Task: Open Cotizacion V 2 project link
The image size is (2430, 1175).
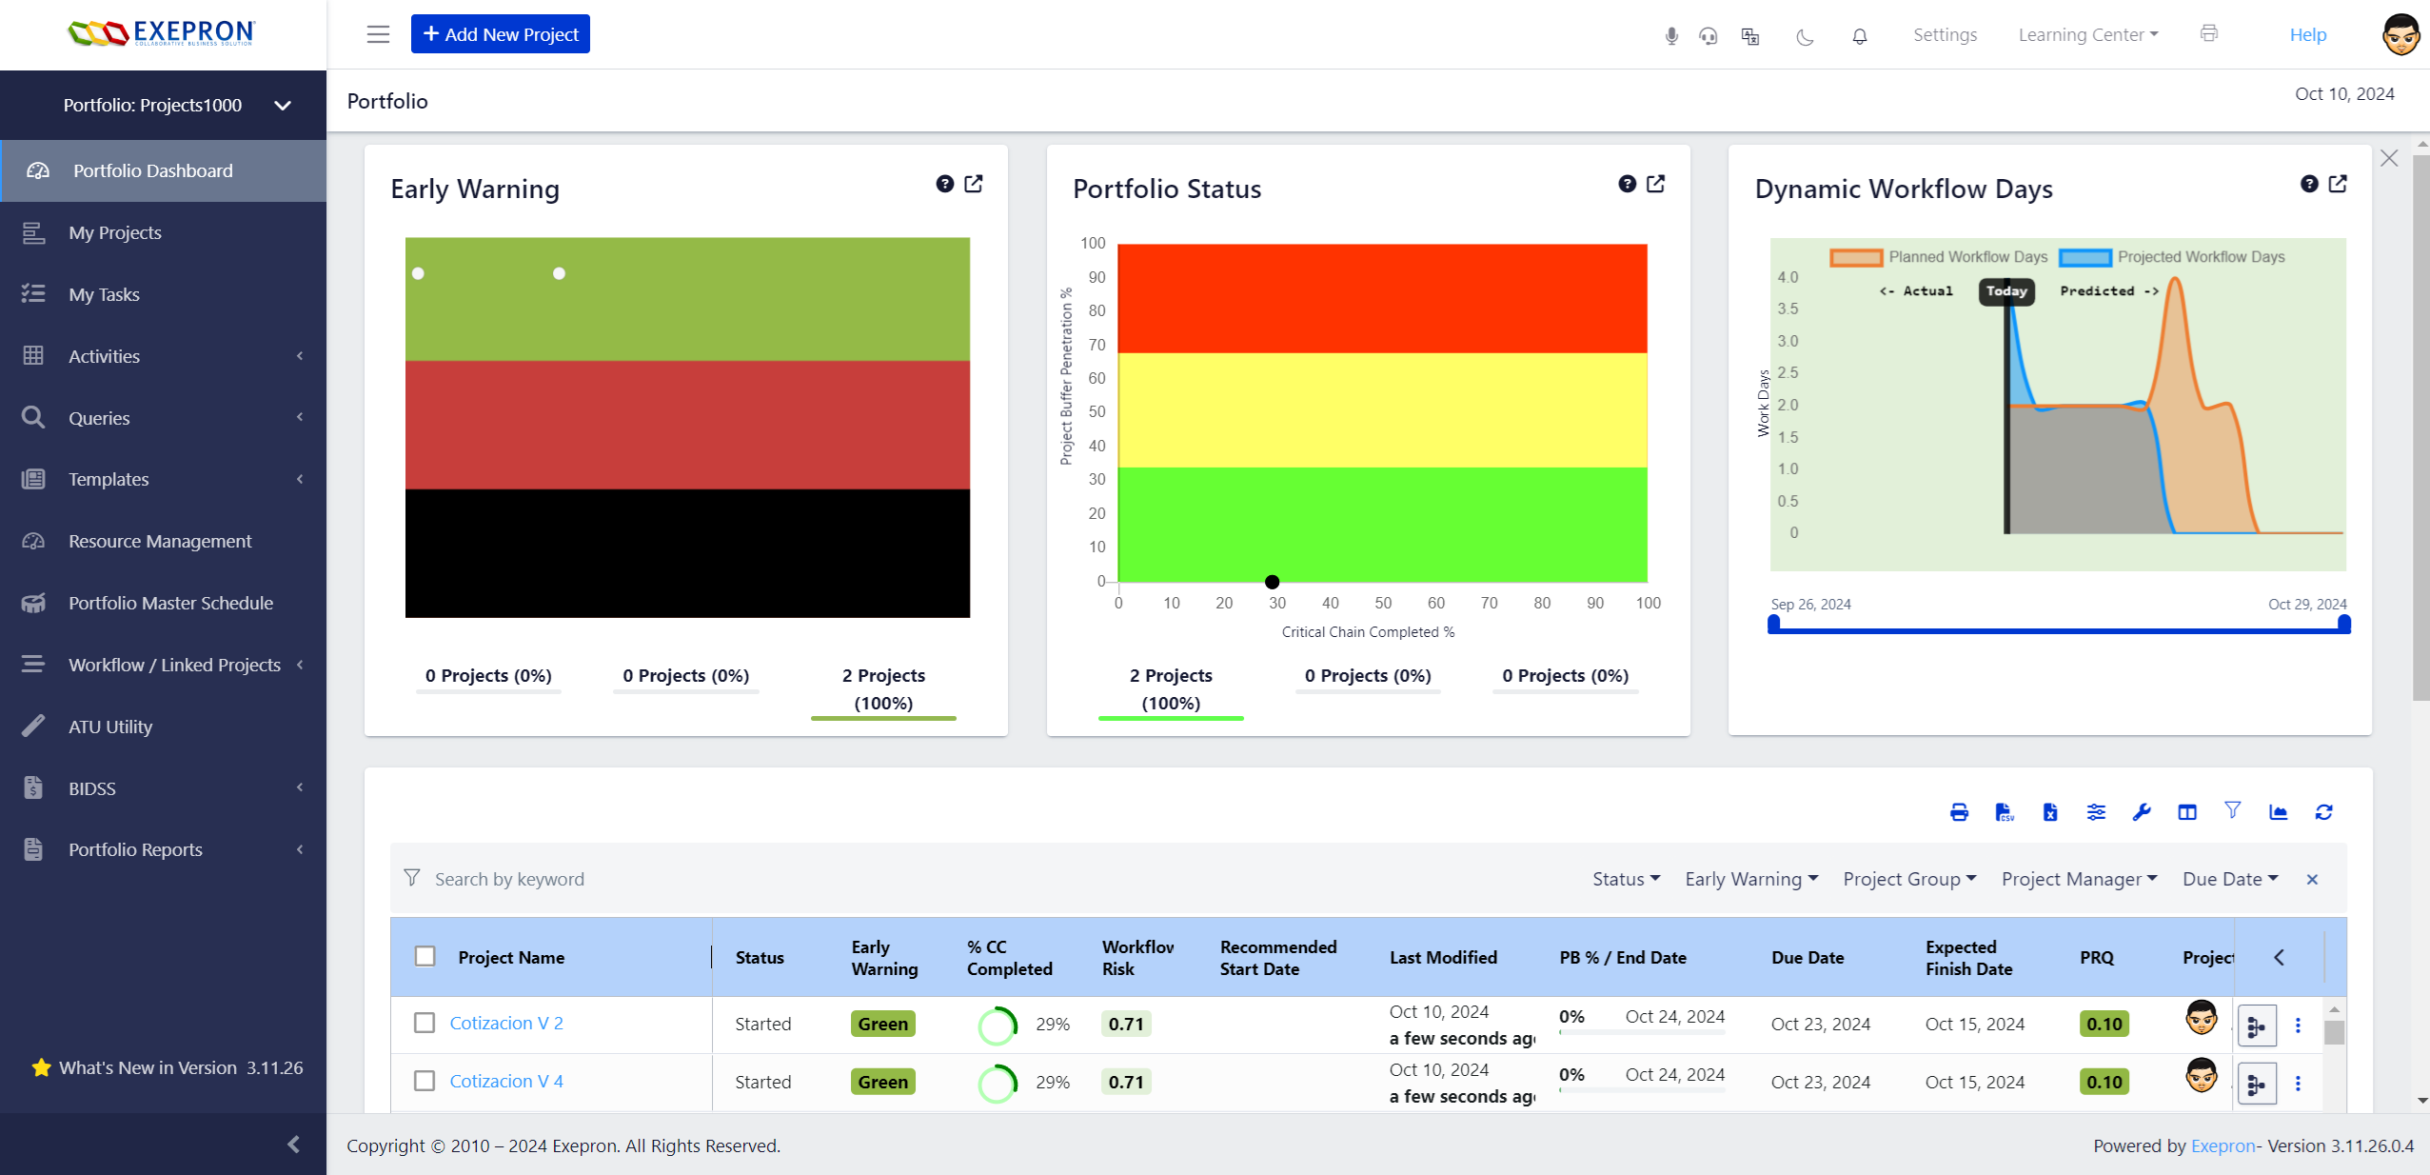Action: (x=505, y=1022)
